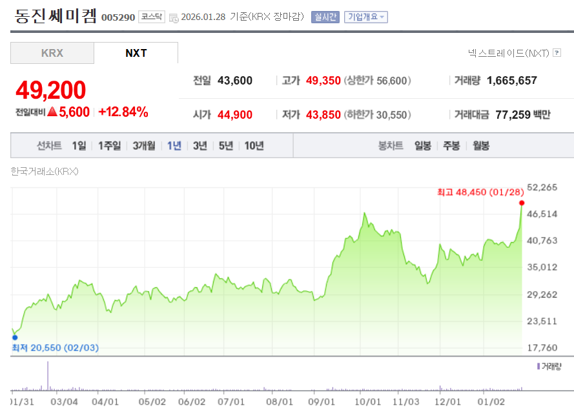Select the NXT tab
Image resolution: width=574 pixels, height=417 pixels.
pos(136,53)
